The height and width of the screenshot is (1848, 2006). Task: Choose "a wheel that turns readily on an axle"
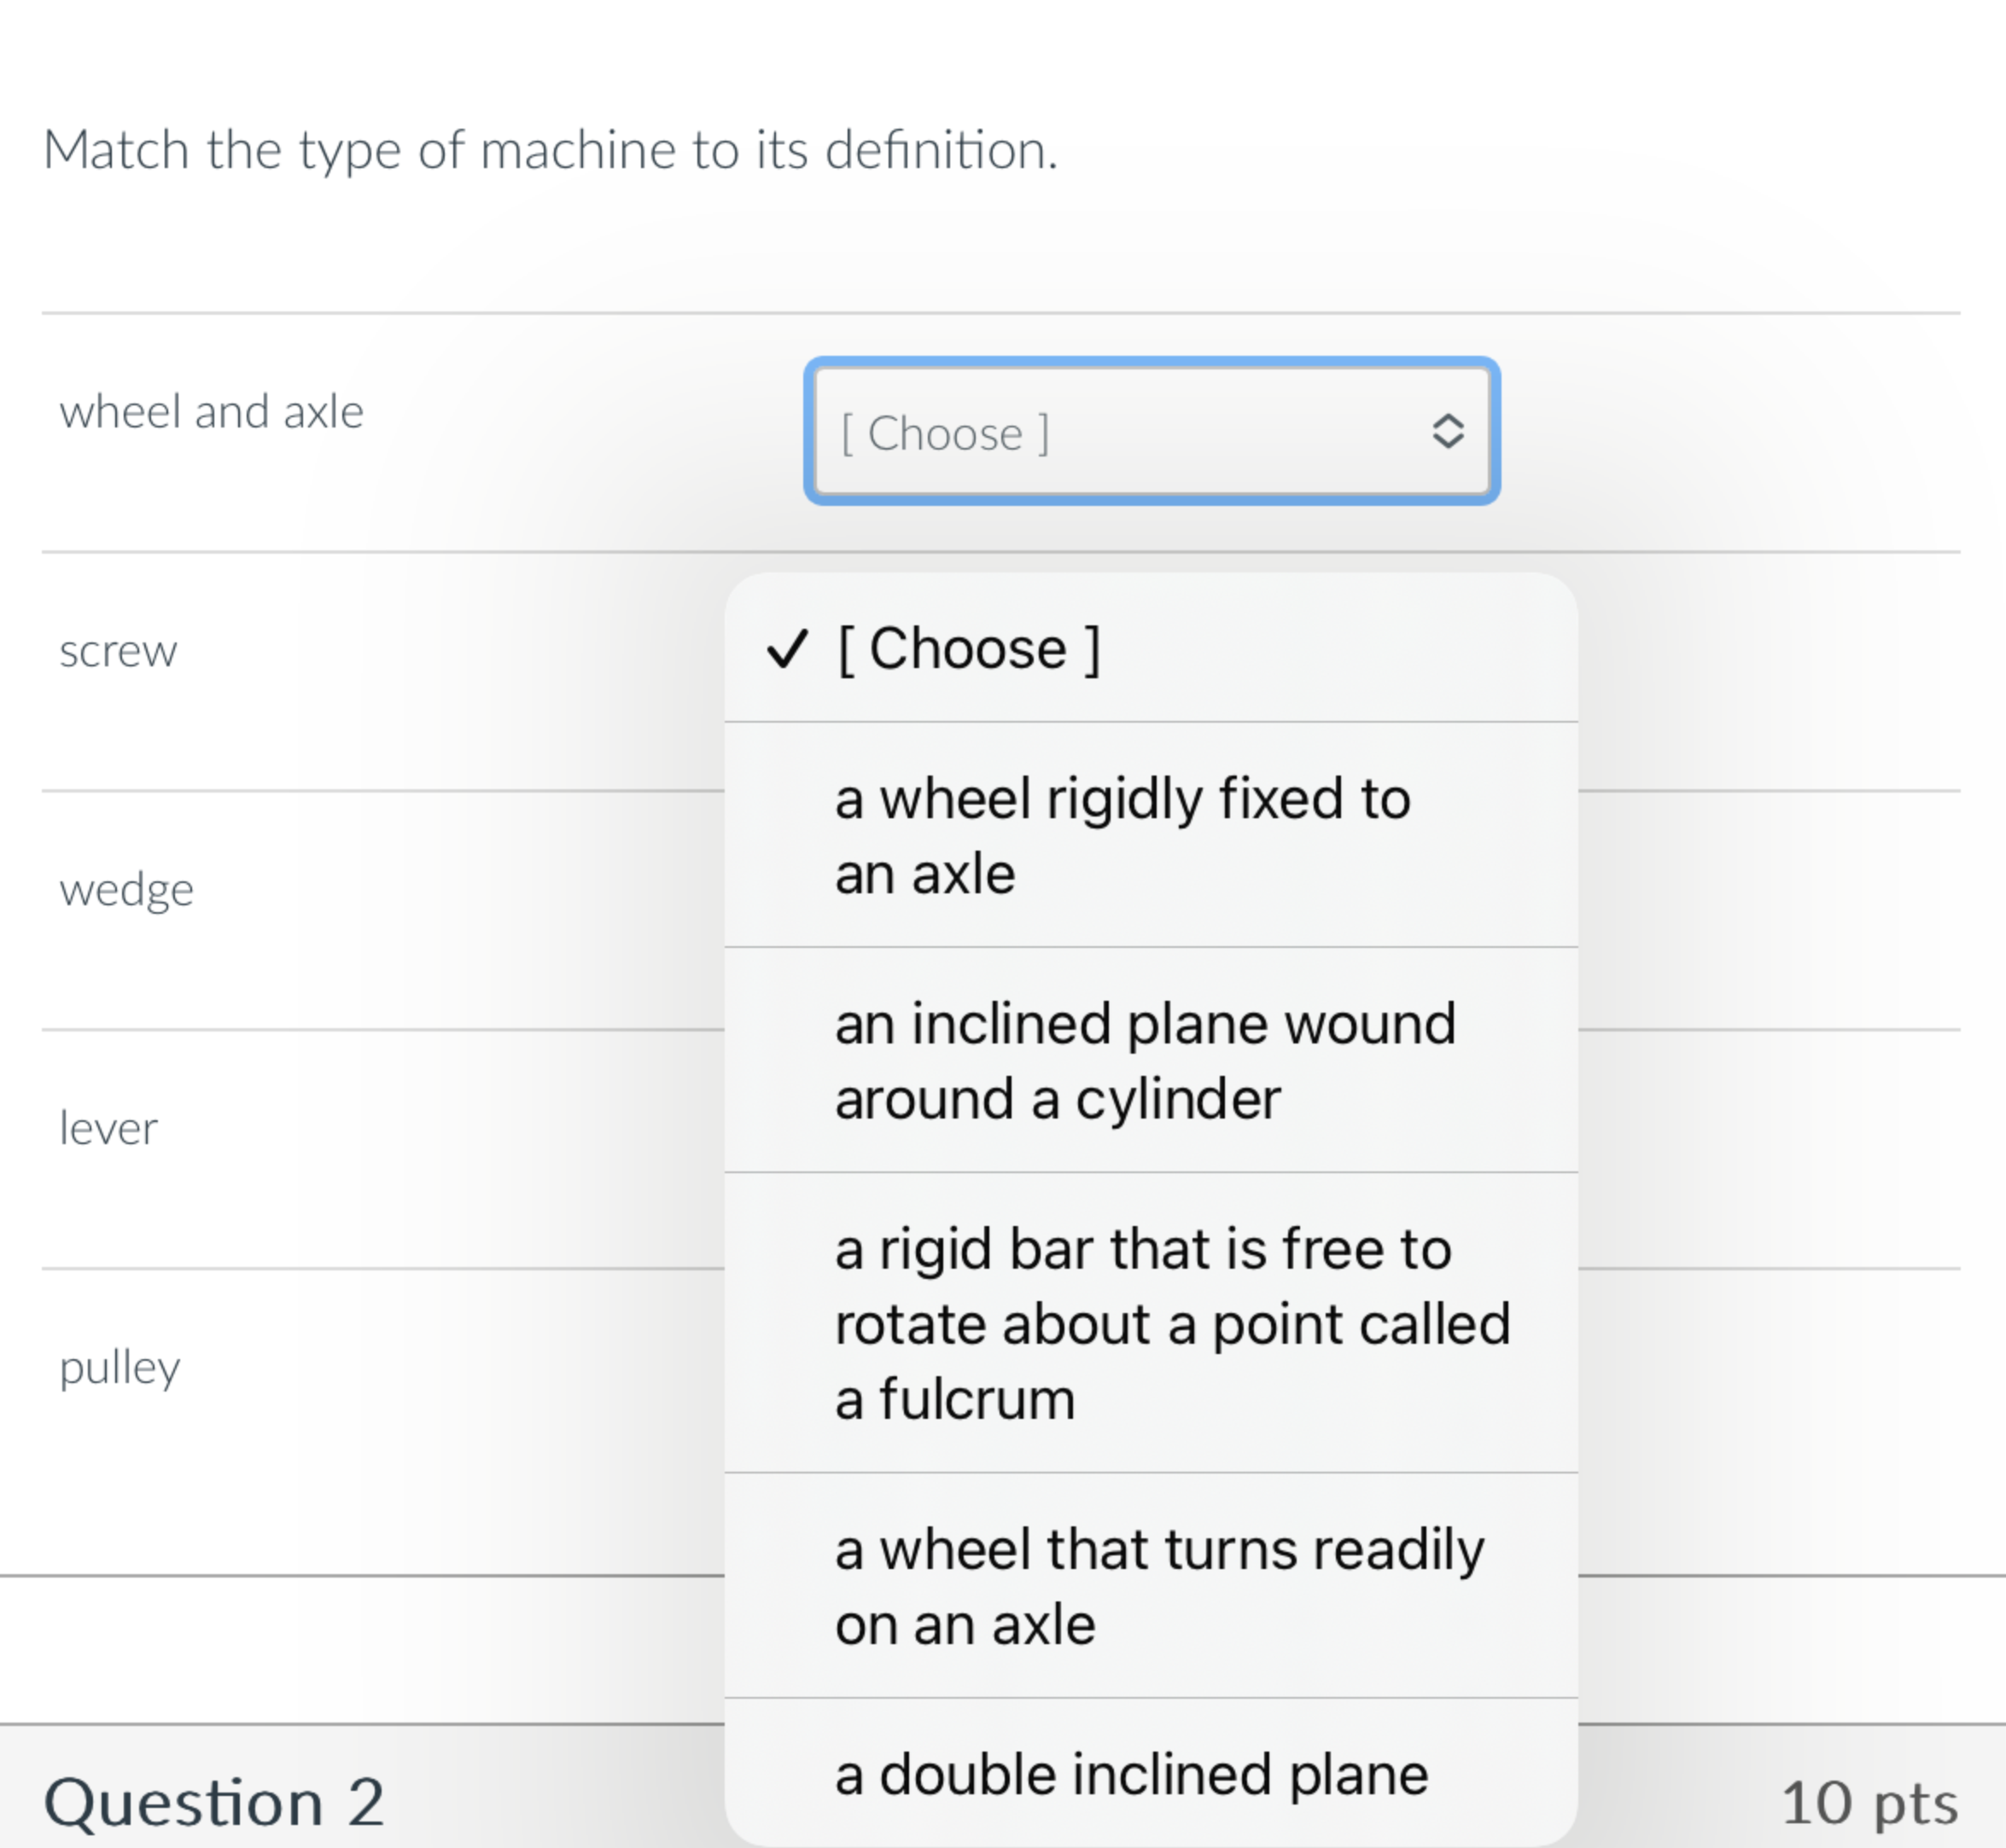point(1158,1586)
